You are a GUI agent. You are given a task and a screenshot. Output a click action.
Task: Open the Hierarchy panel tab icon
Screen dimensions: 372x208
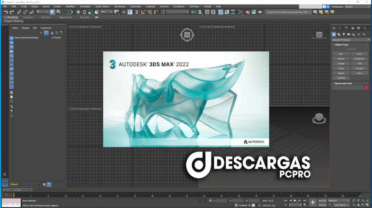tap(346, 28)
